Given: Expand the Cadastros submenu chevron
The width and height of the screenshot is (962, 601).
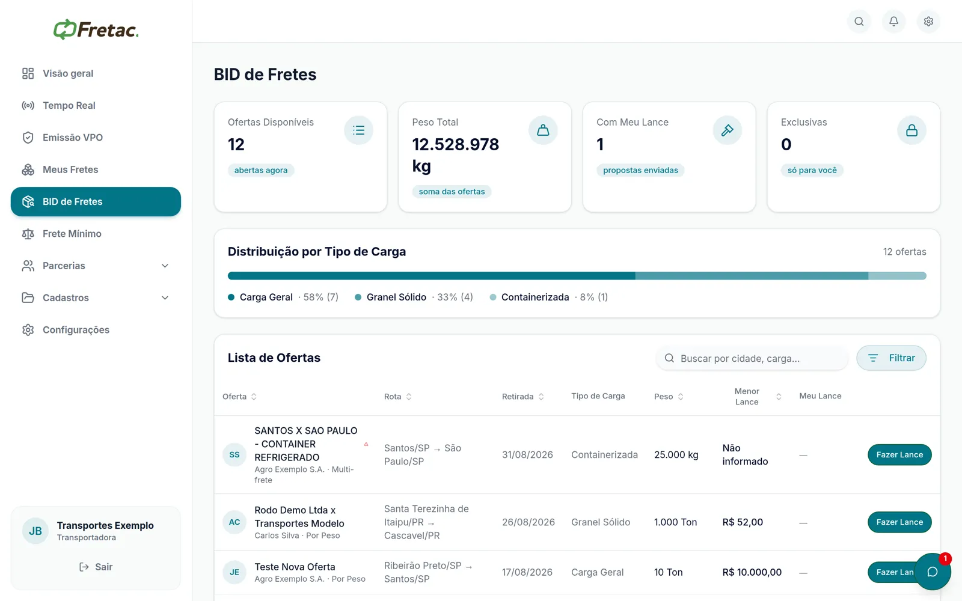Looking at the screenshot, I should [x=165, y=297].
